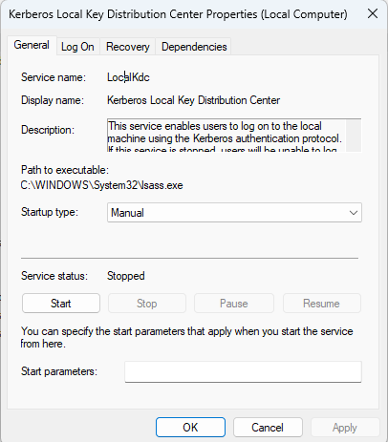The width and height of the screenshot is (388, 442).
Task: Click the Stop service button
Action: coord(147,304)
